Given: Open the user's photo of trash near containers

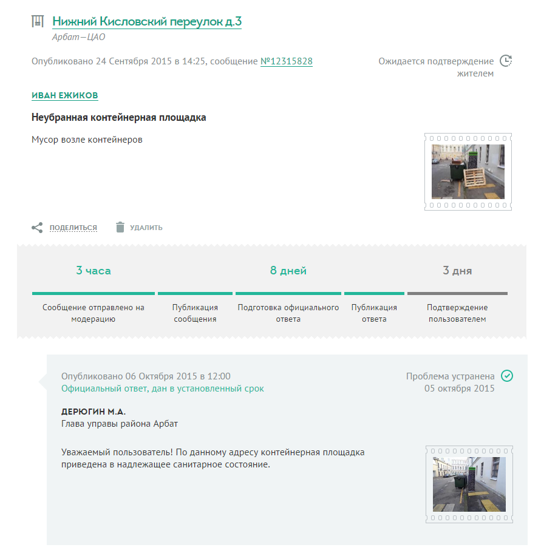Looking at the screenshot, I should (x=468, y=171).
